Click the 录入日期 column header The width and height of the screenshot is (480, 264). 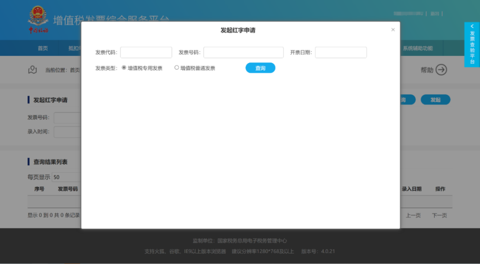point(412,189)
